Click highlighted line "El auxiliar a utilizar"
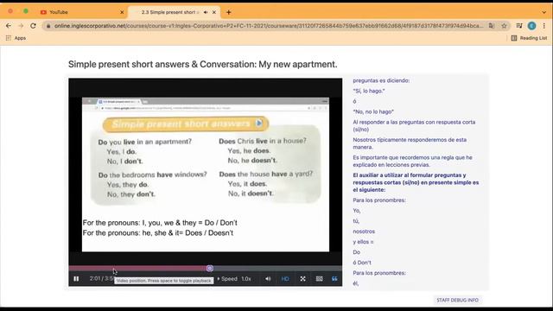 coord(416,182)
